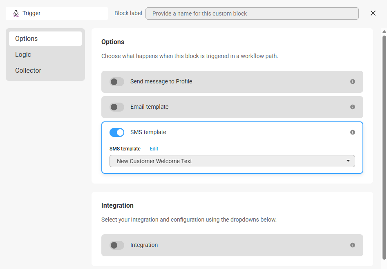This screenshot has width=387, height=269.
Task: Click info icon beside Email template
Action: point(352,107)
